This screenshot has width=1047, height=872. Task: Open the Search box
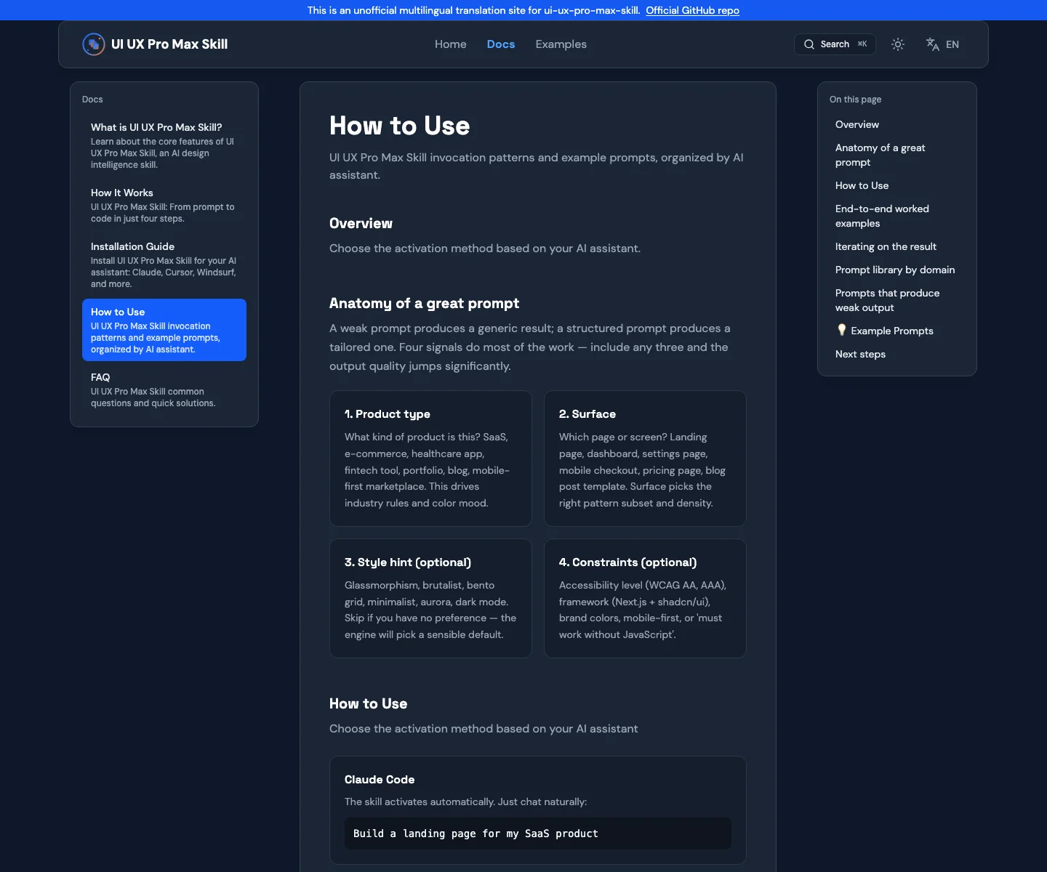click(x=835, y=44)
